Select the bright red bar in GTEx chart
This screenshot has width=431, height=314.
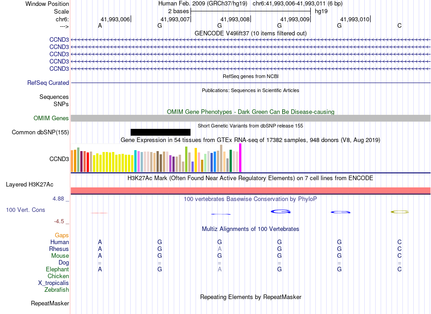[x=88, y=162]
